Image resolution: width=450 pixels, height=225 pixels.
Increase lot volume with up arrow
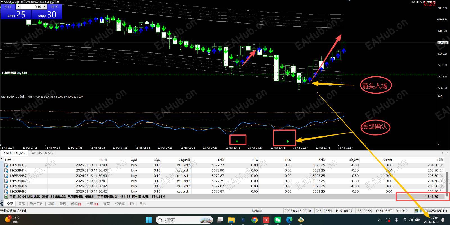coord(44,7)
